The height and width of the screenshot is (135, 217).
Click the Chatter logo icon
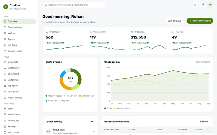[x=6, y=7]
